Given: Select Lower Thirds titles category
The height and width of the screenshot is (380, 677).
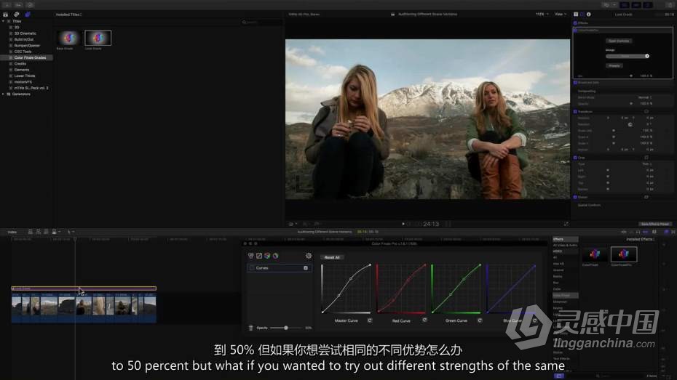Looking at the screenshot, I should coord(25,76).
